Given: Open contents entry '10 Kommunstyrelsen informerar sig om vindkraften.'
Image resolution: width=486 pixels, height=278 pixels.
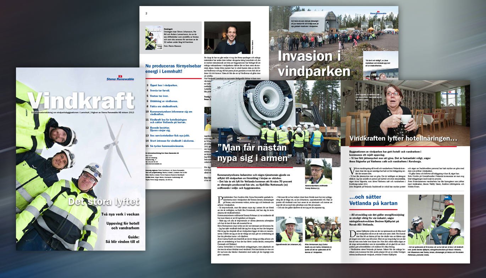Looking at the screenshot, I should tap(169, 113).
